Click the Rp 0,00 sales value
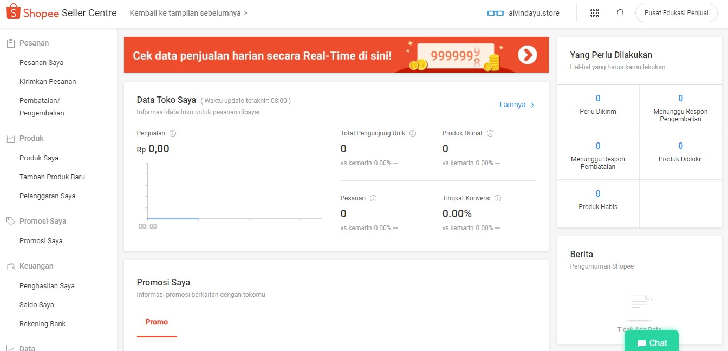 click(x=153, y=149)
